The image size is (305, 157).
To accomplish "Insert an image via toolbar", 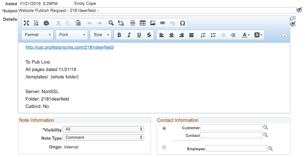I will click(x=152, y=23).
